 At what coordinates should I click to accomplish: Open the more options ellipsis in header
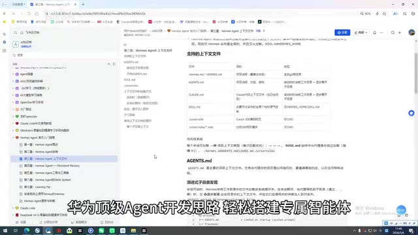pyautogui.click(x=381, y=33)
